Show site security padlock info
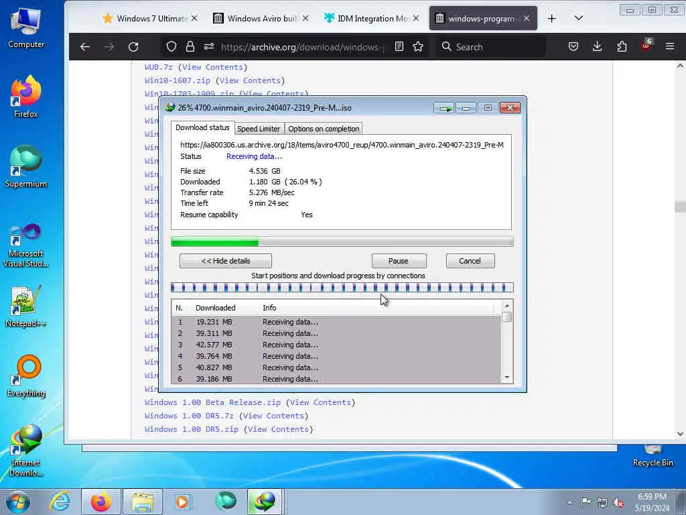Image resolution: width=686 pixels, height=515 pixels. tap(190, 46)
